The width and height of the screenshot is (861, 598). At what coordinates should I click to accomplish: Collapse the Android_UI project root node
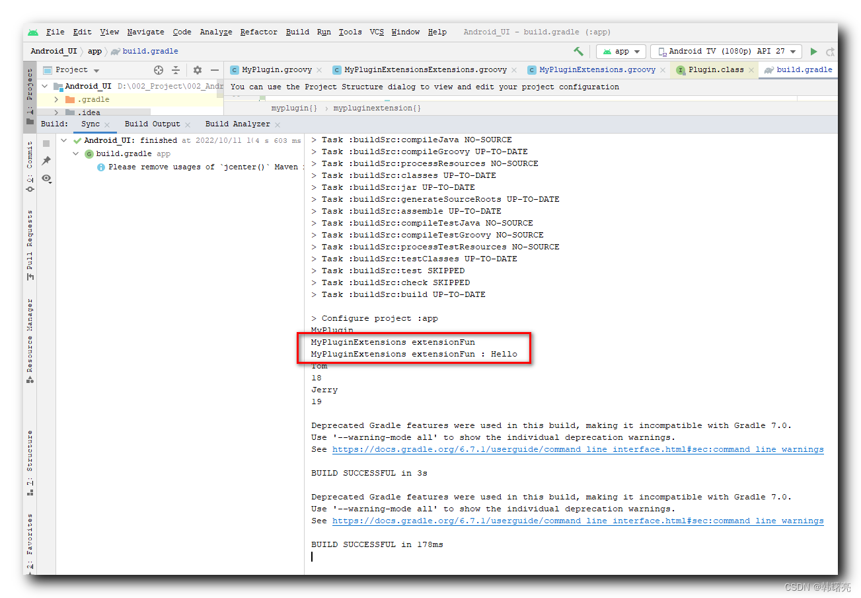(45, 86)
